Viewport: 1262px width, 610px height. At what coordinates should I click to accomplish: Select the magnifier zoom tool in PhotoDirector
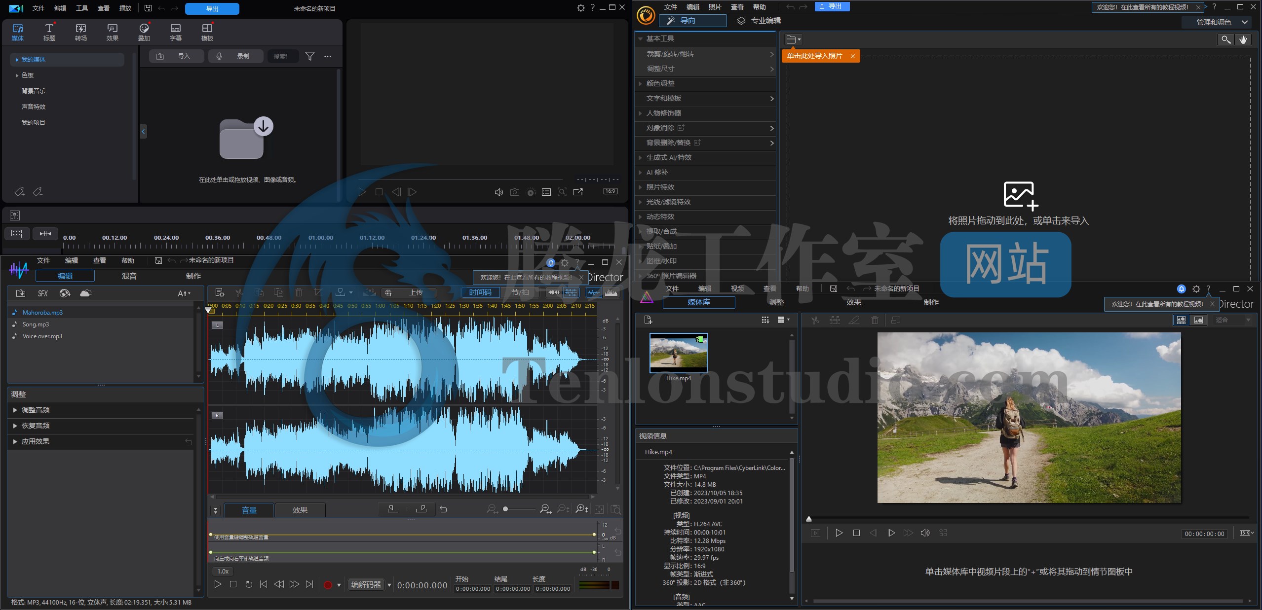pyautogui.click(x=1226, y=39)
